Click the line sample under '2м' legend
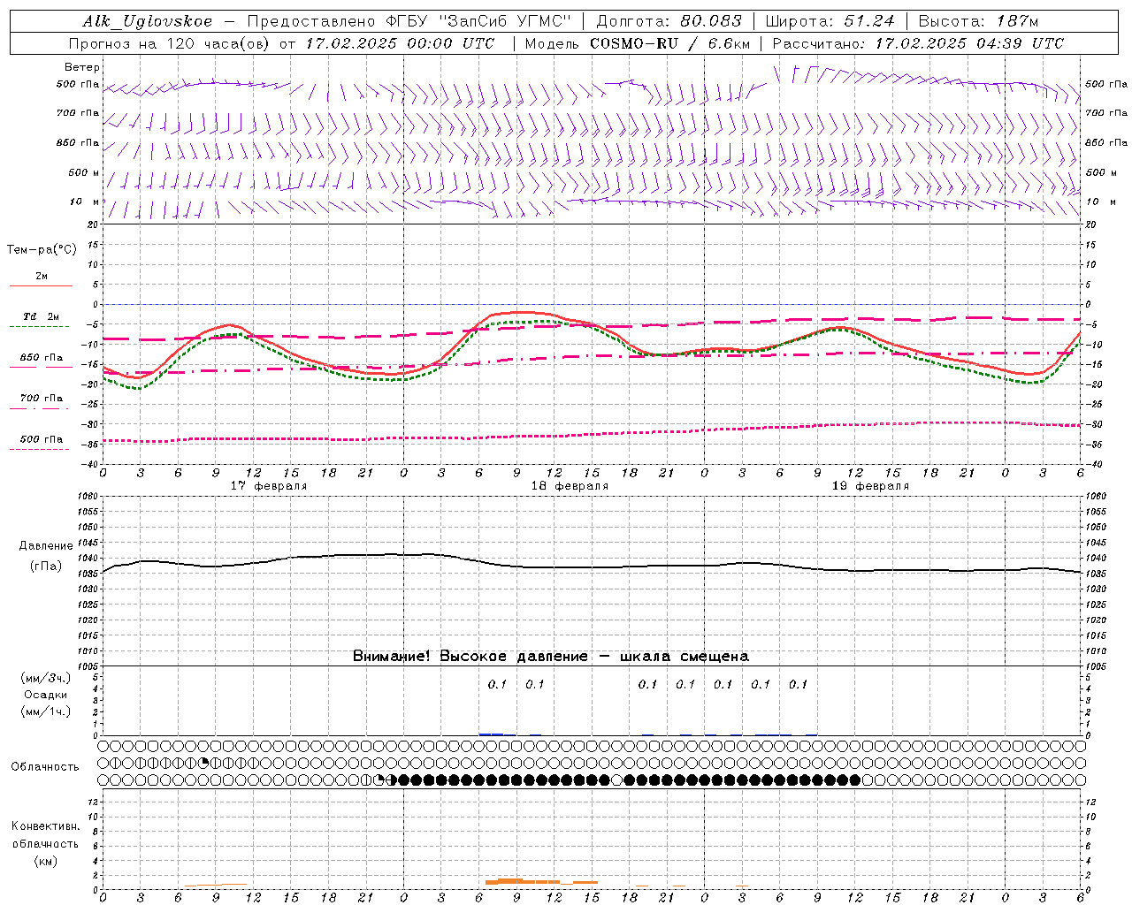 [41, 286]
